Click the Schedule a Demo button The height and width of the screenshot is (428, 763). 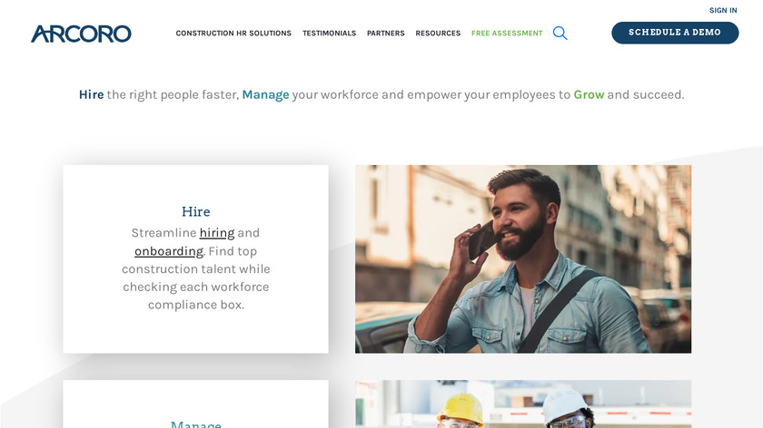[675, 33]
